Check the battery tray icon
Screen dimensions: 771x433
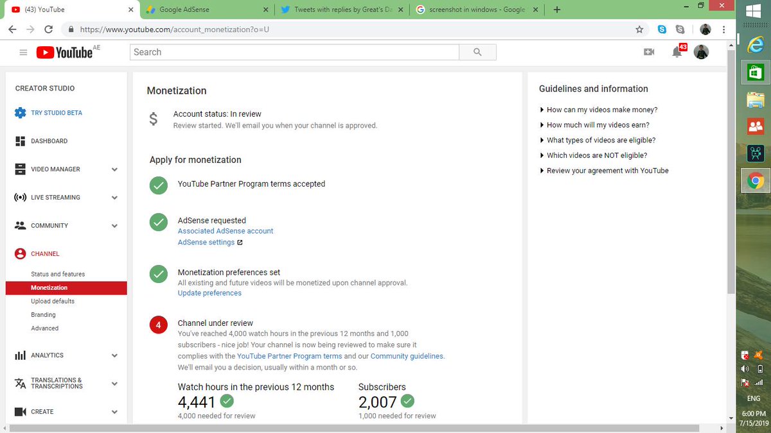point(759,369)
